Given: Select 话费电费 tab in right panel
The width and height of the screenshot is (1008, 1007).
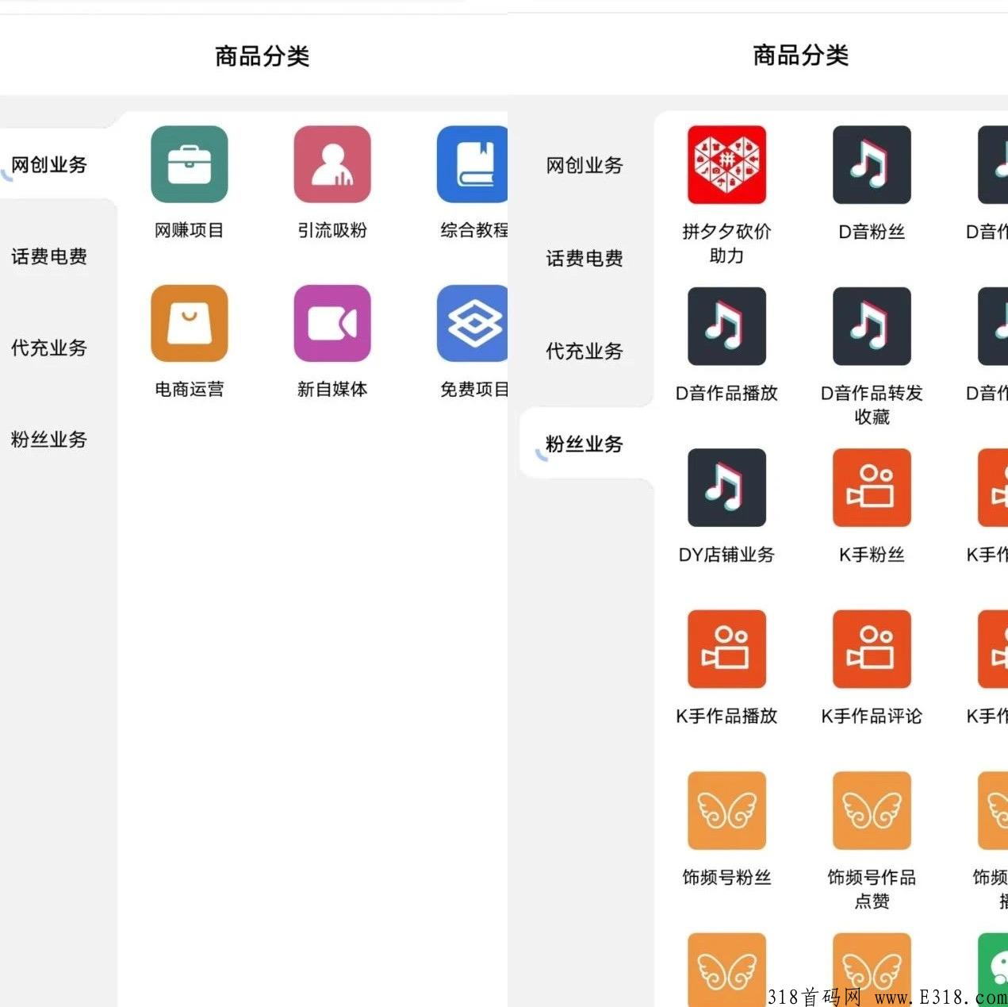Looking at the screenshot, I should click(x=584, y=258).
